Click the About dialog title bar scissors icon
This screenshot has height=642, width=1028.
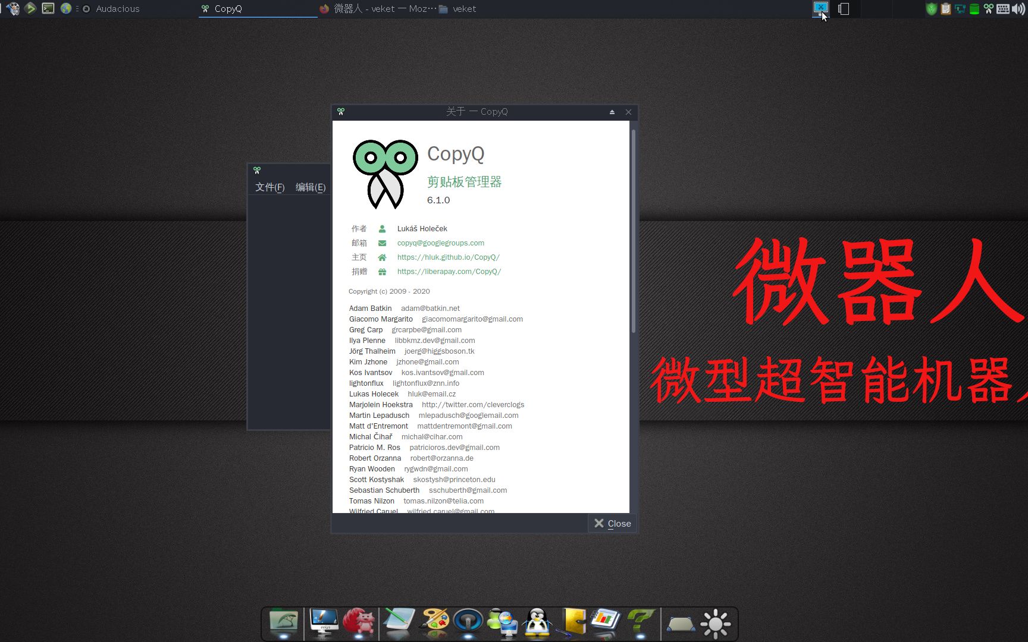point(341,111)
